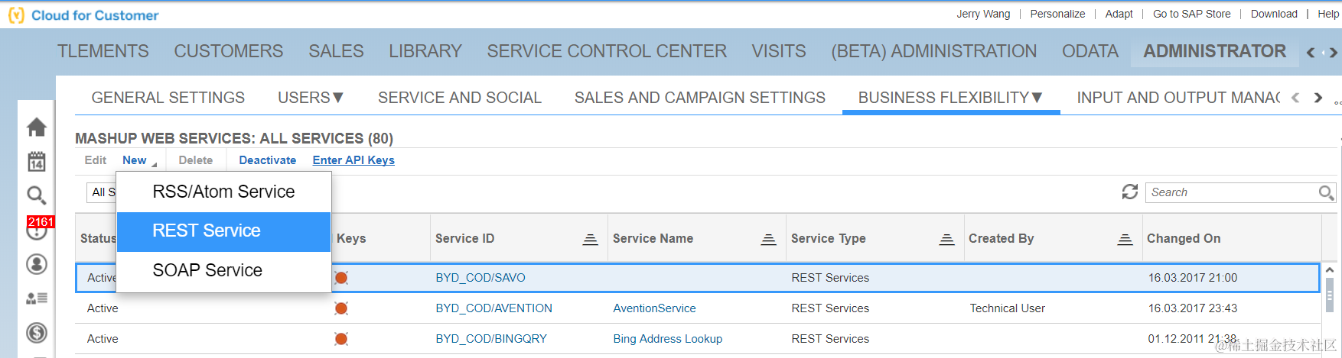
Task: Click orange key status icon for BYD_COD/BINGQRY
Action: point(341,339)
